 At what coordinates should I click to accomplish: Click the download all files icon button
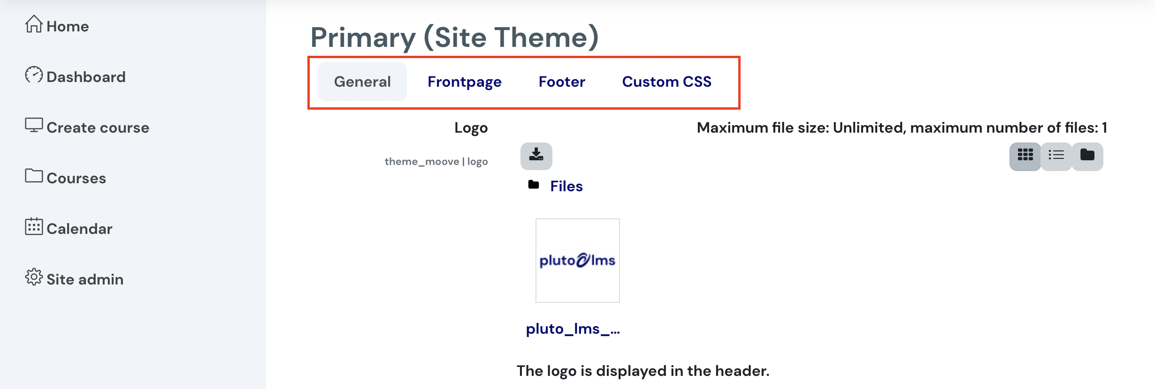coord(536,156)
